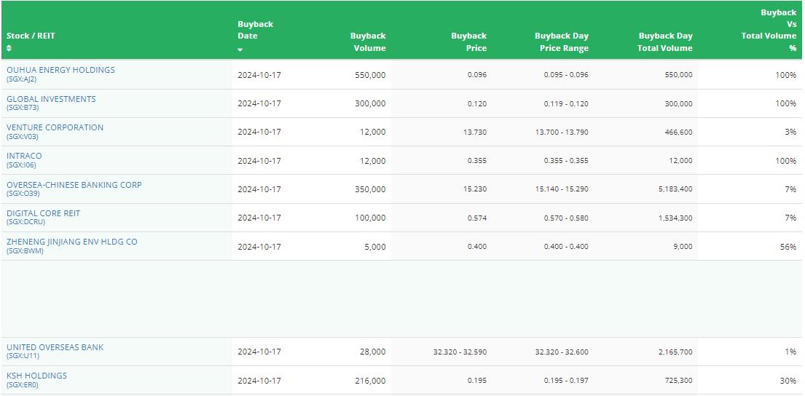Image resolution: width=805 pixels, height=396 pixels.
Task: Click the Buyback Volume column header
Action: click(368, 42)
